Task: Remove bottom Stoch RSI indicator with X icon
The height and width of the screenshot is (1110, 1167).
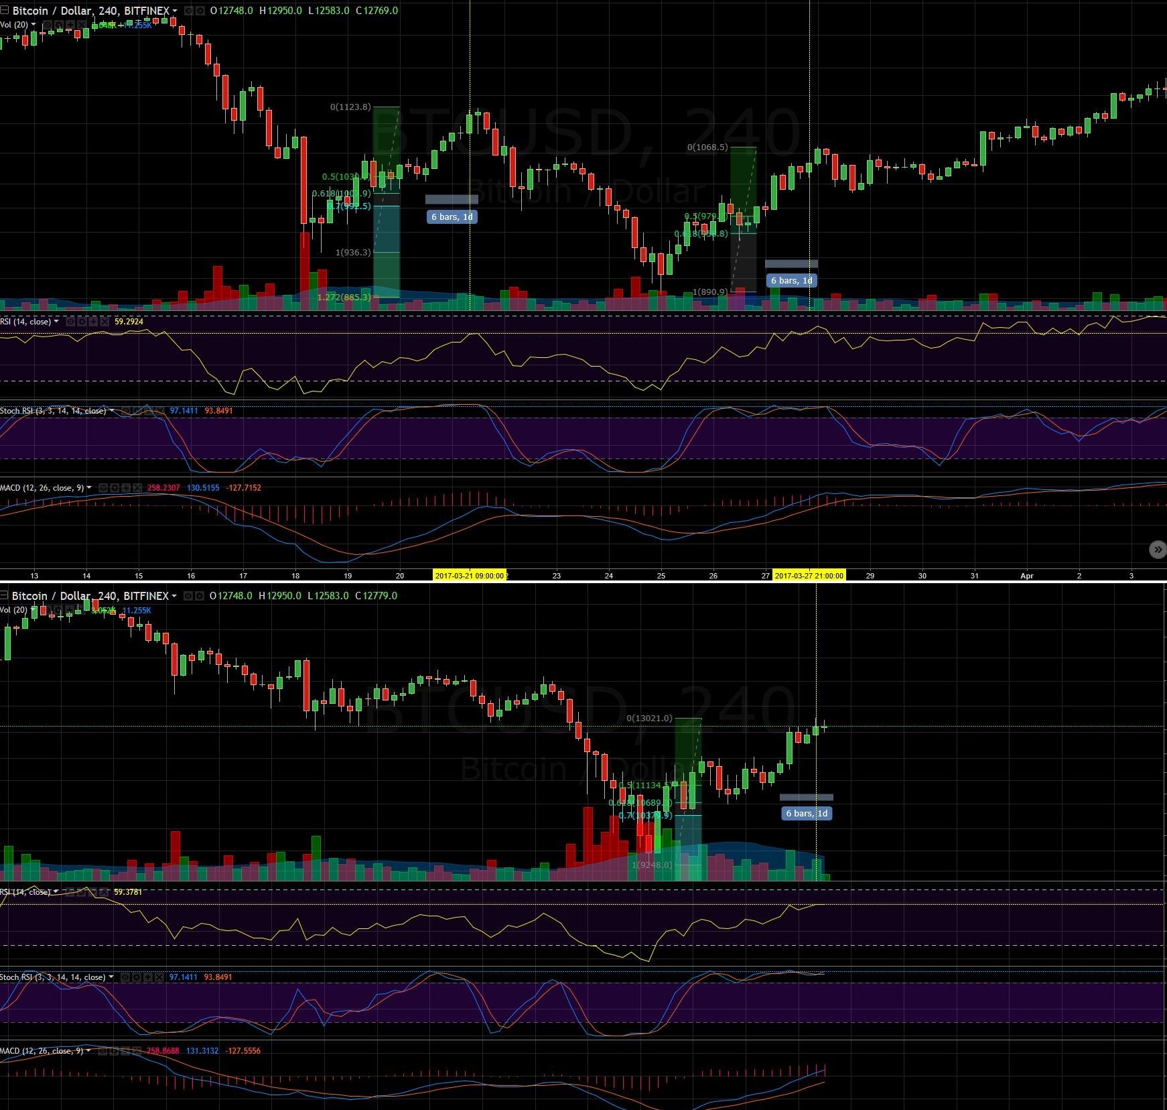Action: pyautogui.click(x=159, y=977)
